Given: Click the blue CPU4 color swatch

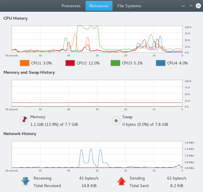Looking at the screenshot, I should [x=161, y=63].
